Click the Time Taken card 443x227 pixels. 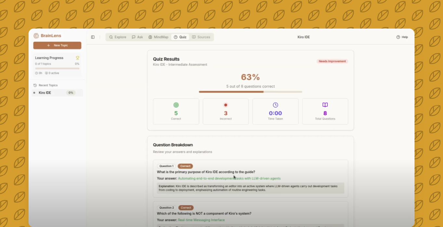(x=275, y=112)
